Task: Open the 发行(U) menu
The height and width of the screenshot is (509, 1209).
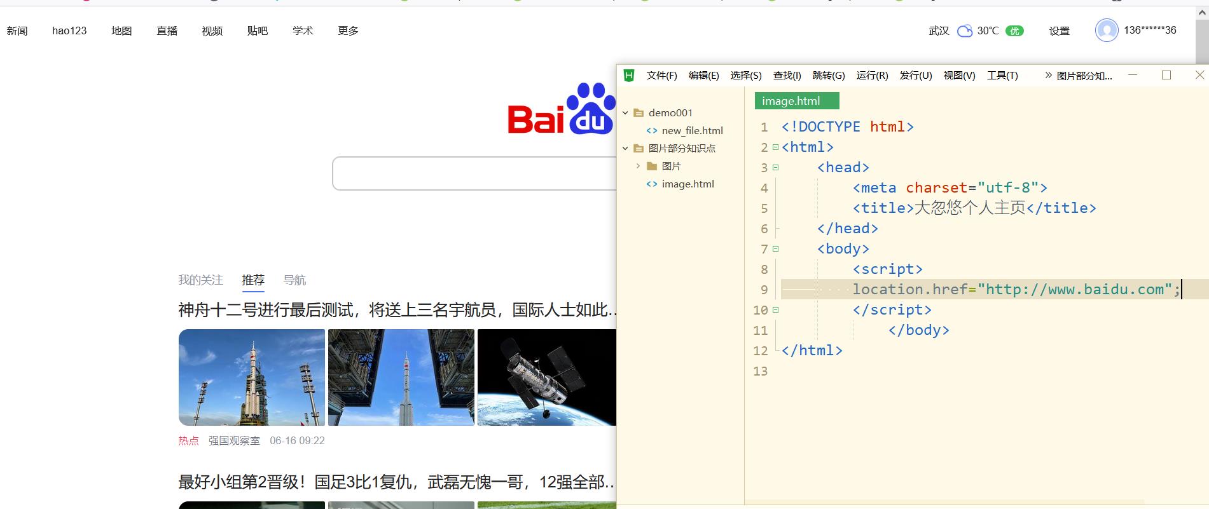Action: click(x=916, y=75)
